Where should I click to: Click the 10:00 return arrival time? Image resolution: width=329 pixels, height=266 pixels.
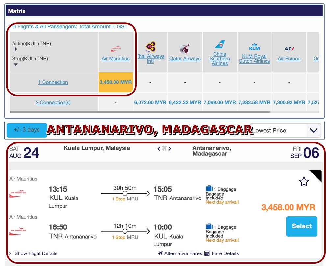pyautogui.click(x=163, y=227)
